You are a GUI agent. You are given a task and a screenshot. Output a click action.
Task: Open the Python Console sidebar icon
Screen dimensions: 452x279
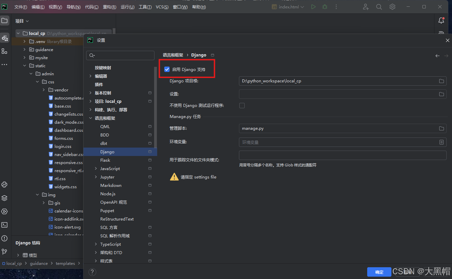coord(4,185)
